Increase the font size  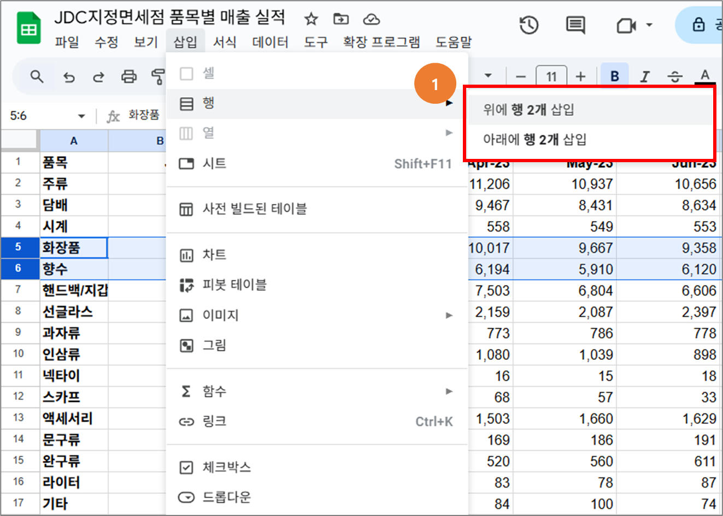tap(581, 77)
